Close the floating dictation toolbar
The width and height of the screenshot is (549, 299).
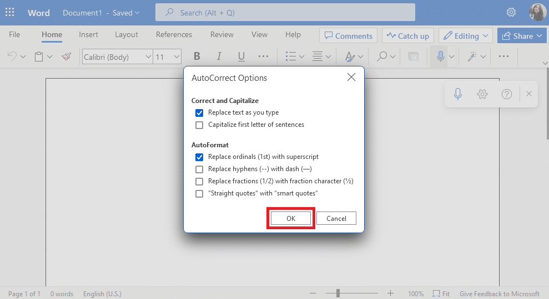[x=529, y=94]
